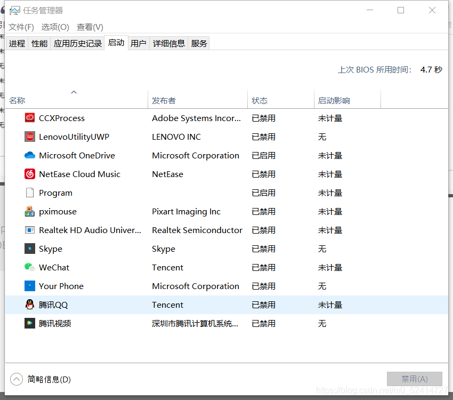This screenshot has height=400, width=453.
Task: Click the Your Phone icon
Action: [x=30, y=286]
